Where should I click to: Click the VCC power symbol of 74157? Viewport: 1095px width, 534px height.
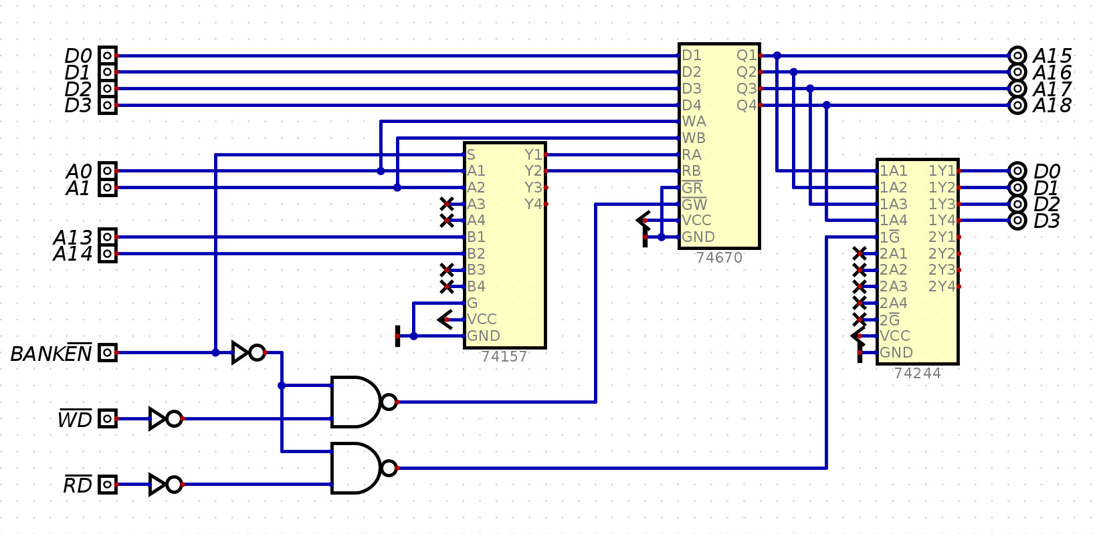[445, 319]
